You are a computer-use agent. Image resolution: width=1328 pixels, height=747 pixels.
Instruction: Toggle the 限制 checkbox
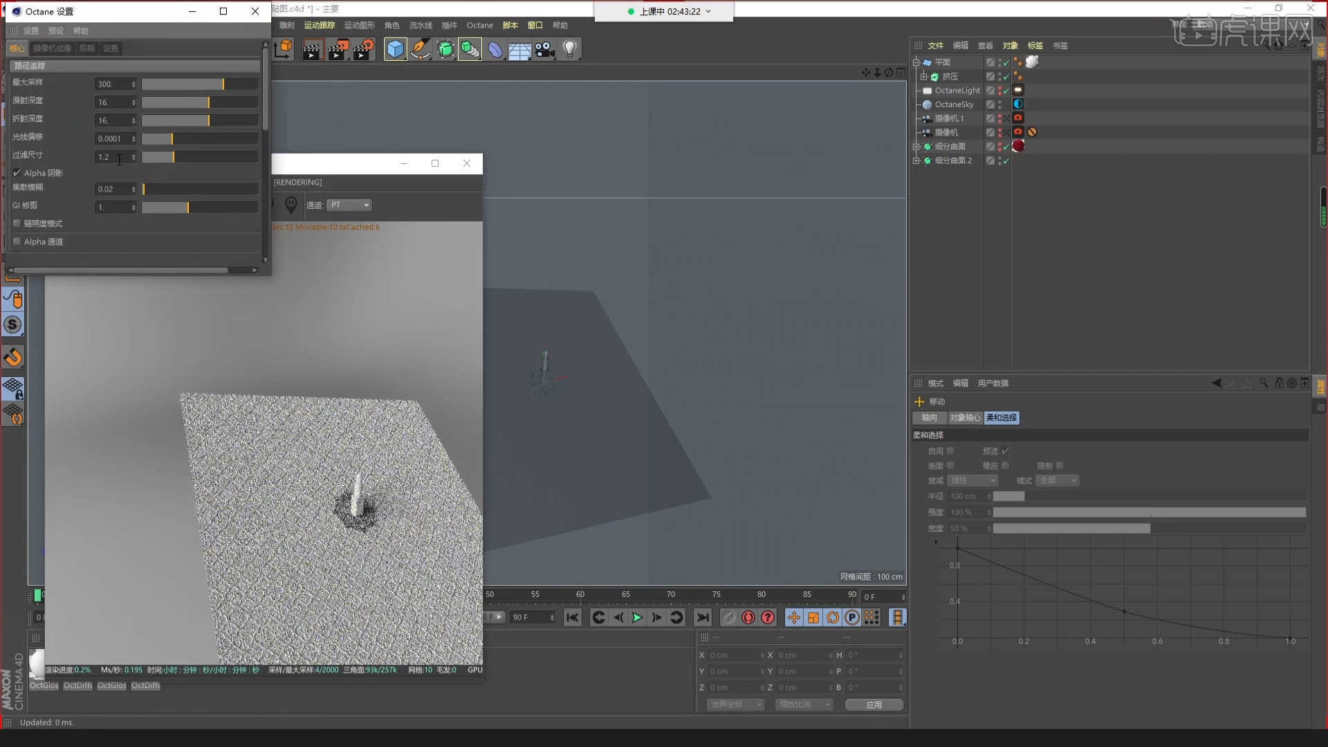tap(1060, 465)
